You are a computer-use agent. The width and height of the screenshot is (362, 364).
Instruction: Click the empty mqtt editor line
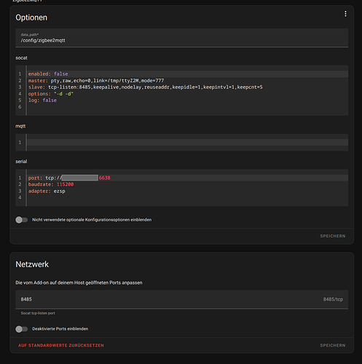(x=188, y=142)
